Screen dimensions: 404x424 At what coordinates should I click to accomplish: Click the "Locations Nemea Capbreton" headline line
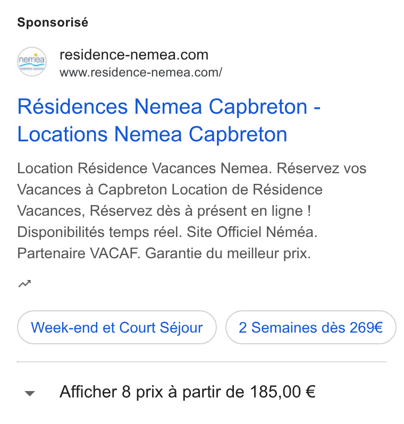point(152,134)
